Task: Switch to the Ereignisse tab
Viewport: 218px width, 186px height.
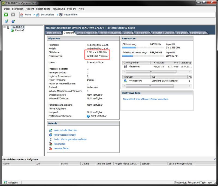Action: 182,33
